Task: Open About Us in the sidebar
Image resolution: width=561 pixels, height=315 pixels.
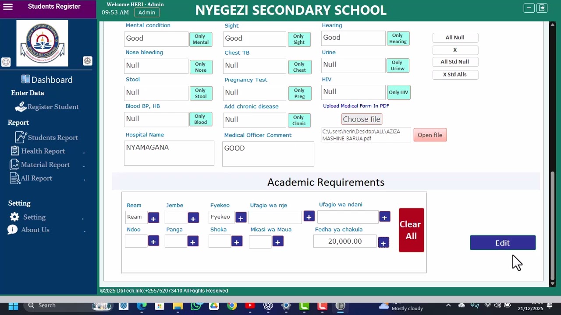Action: click(x=29, y=230)
